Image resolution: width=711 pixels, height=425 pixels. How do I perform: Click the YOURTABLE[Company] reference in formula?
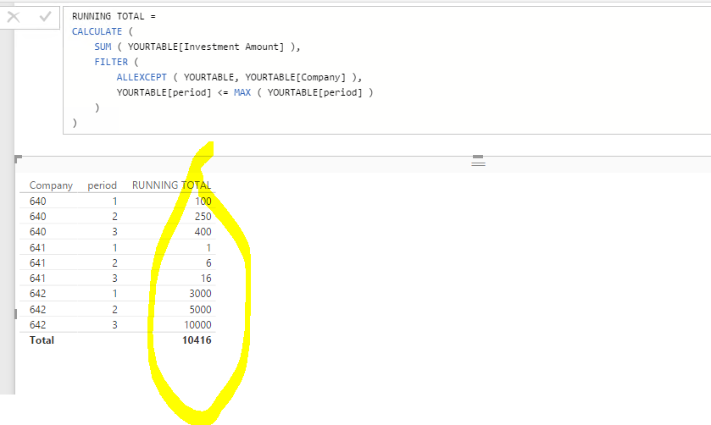[x=295, y=78]
